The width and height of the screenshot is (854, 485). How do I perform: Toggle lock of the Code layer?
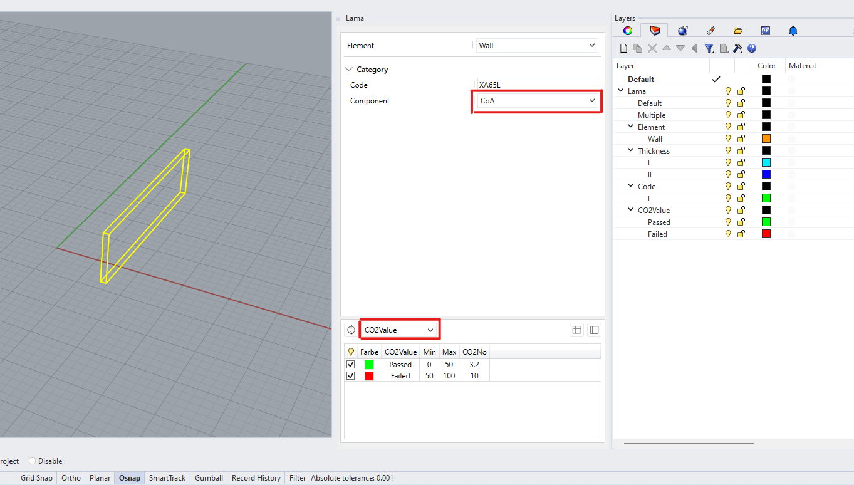coord(741,186)
